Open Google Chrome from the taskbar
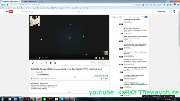Viewport: 180px width, 101px height. click(x=33, y=99)
